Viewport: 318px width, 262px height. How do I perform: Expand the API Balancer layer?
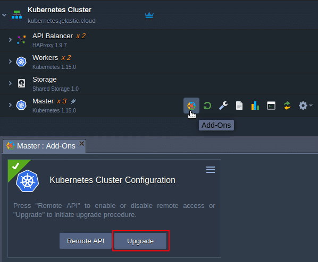pyautogui.click(x=10, y=40)
